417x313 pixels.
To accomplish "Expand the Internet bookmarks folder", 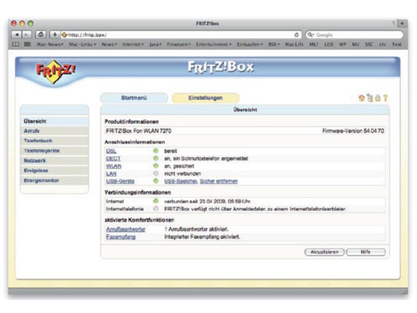I will 133,44.
